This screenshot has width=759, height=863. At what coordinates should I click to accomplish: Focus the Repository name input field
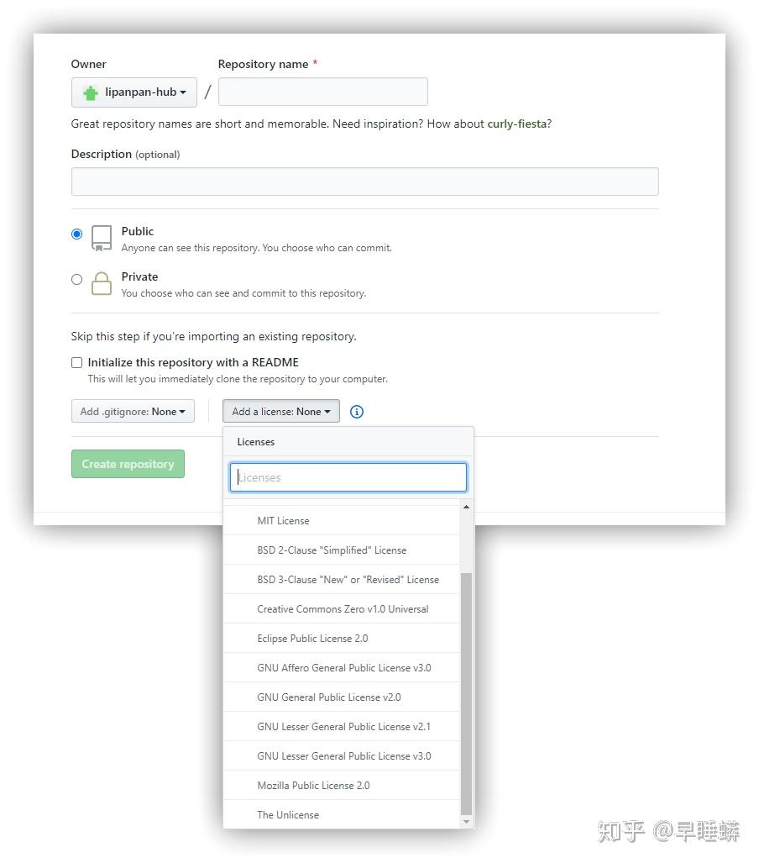323,92
